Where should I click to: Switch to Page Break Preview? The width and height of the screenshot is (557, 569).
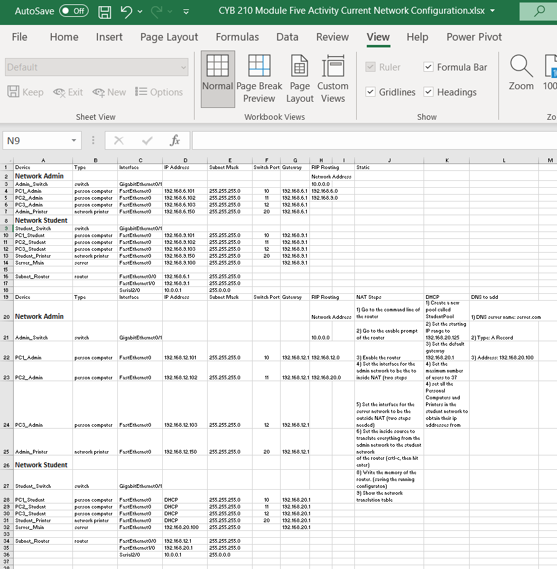pos(259,79)
